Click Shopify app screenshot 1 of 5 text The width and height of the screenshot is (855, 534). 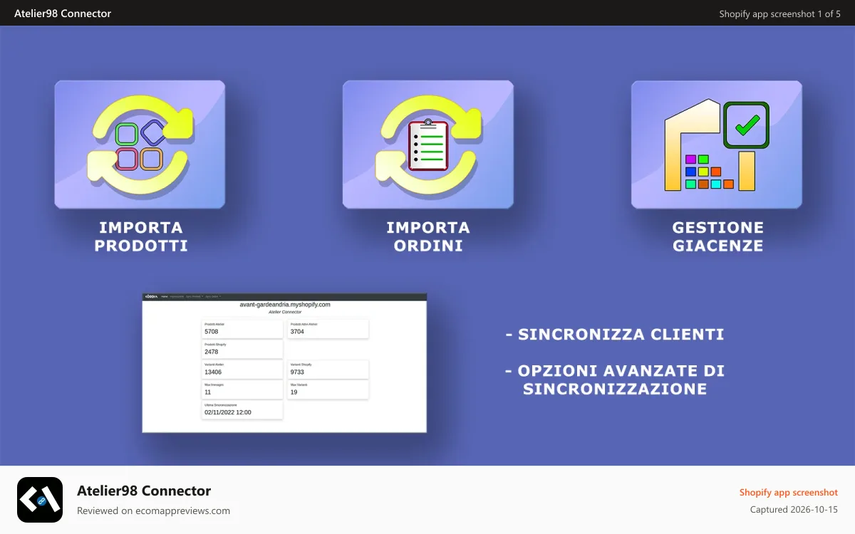point(779,14)
